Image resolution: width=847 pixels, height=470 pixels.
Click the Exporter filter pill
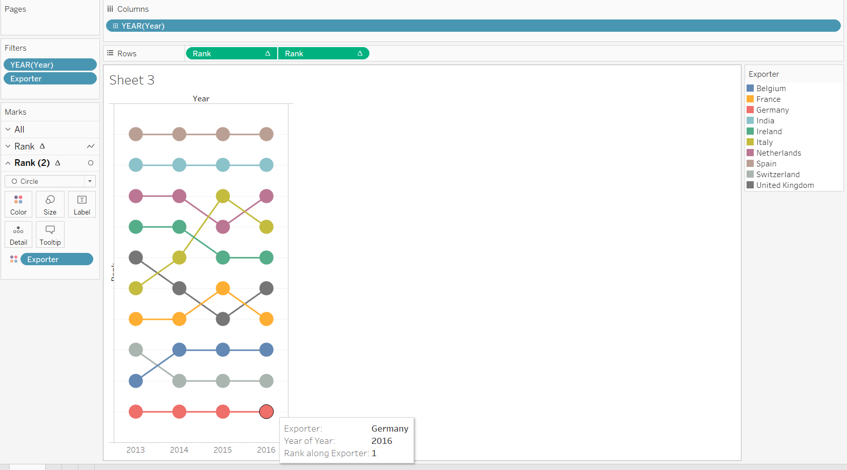pos(50,78)
